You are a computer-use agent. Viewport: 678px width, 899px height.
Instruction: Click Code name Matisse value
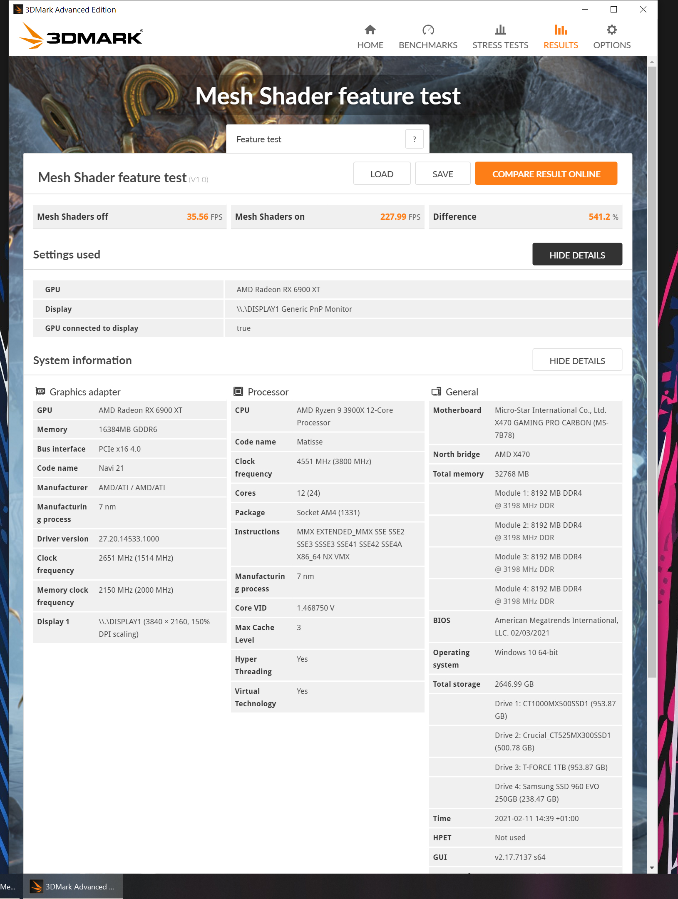(310, 442)
